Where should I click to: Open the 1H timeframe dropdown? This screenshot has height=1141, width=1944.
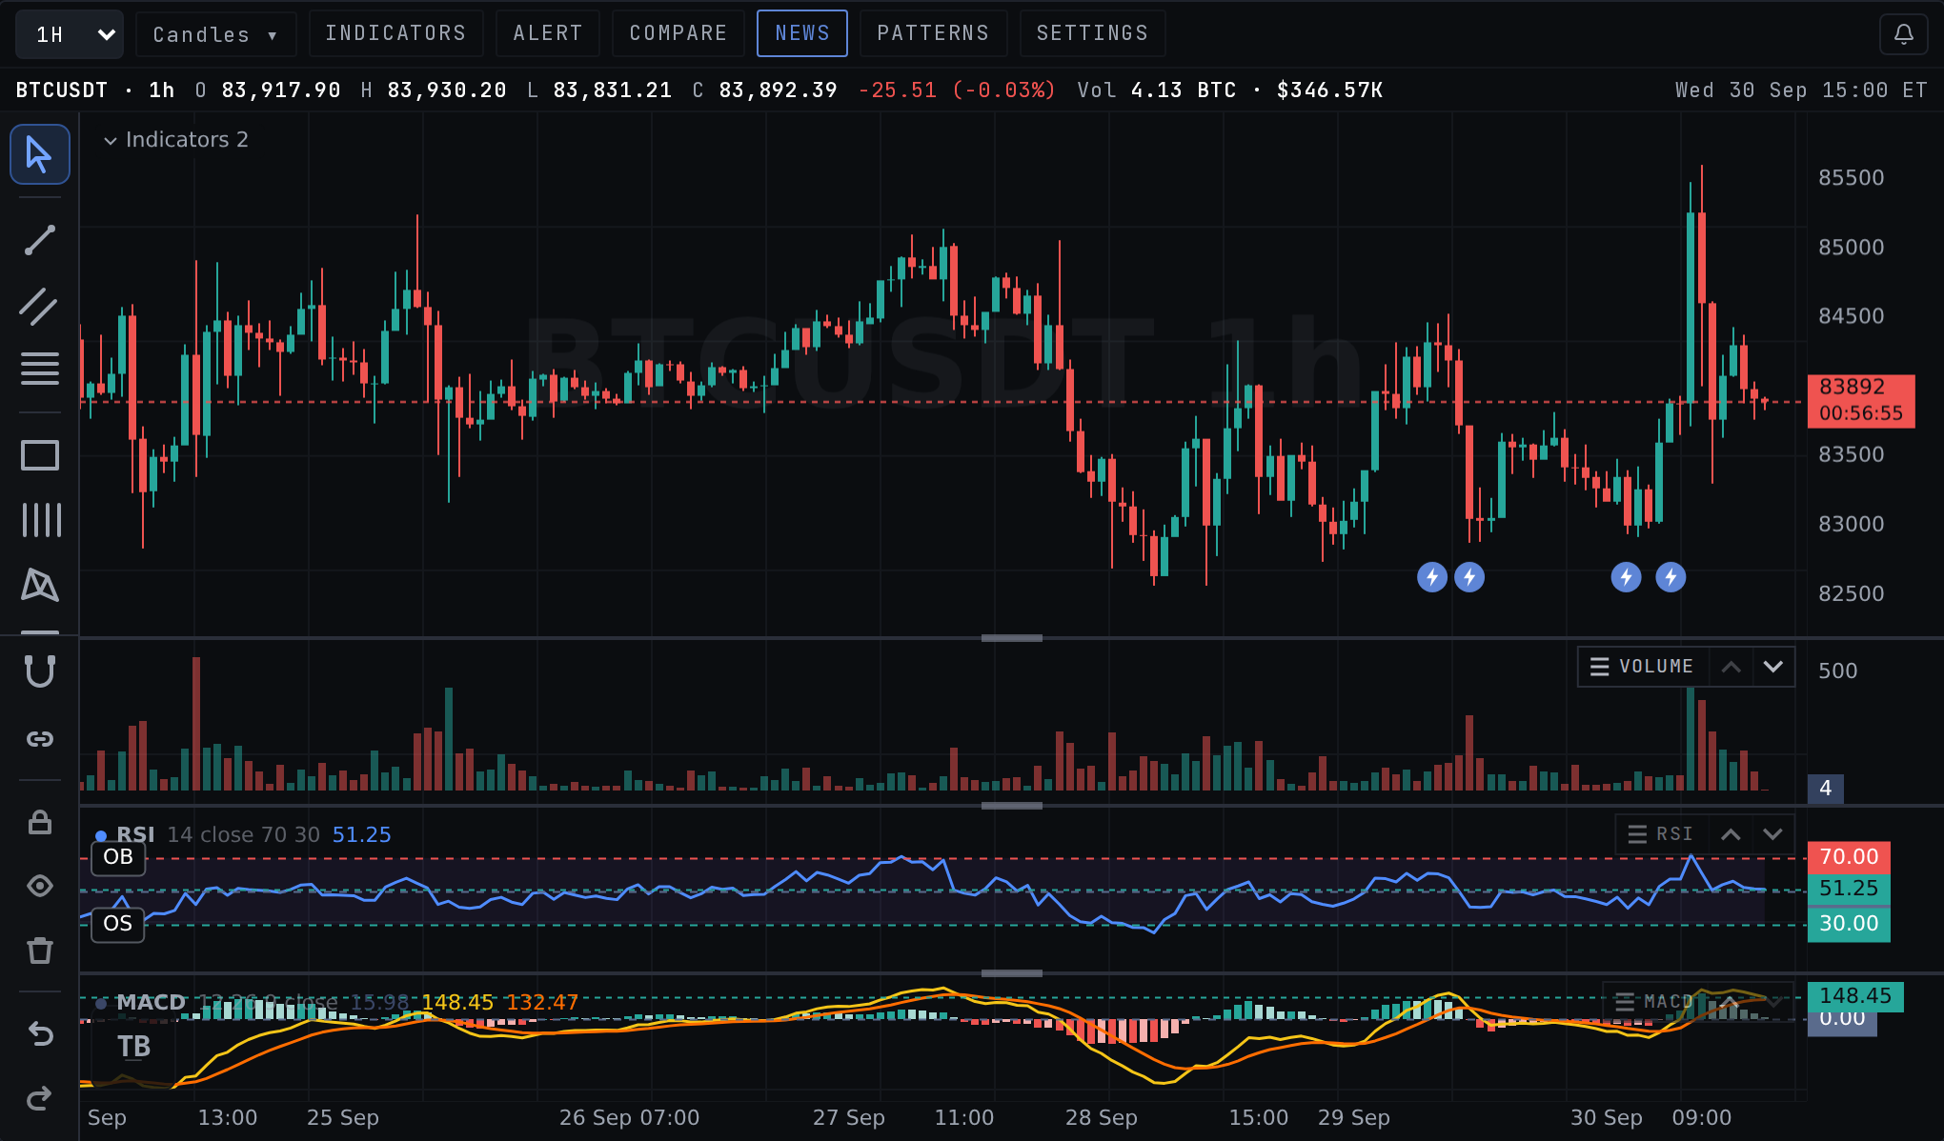pos(70,34)
